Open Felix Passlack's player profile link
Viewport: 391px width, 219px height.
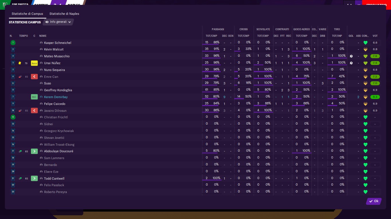pyautogui.click(x=54, y=185)
